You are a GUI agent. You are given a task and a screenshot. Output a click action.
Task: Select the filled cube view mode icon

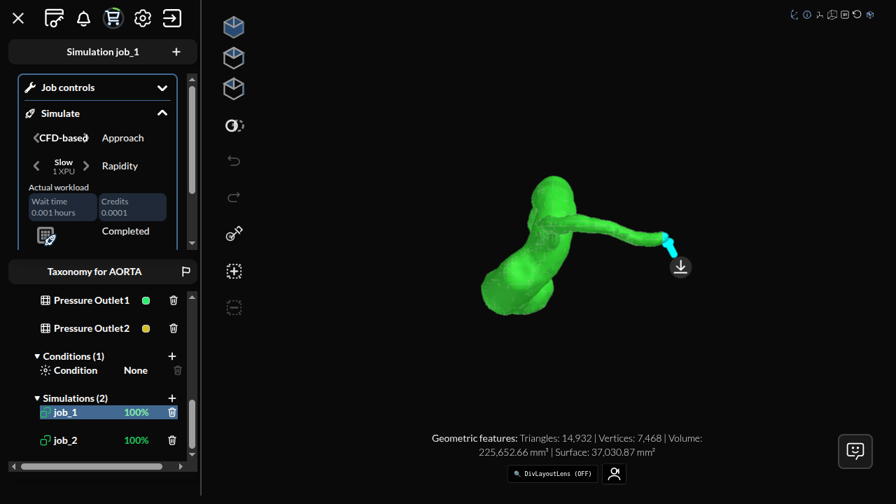tap(234, 27)
